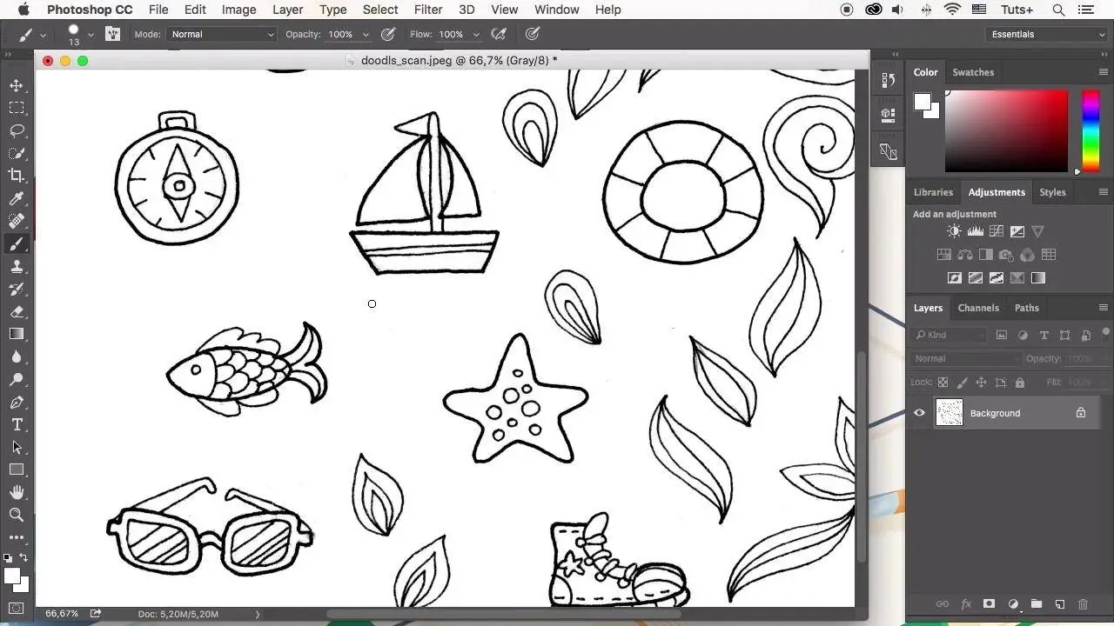
Task: Add an Invert adjustment
Action: [955, 278]
